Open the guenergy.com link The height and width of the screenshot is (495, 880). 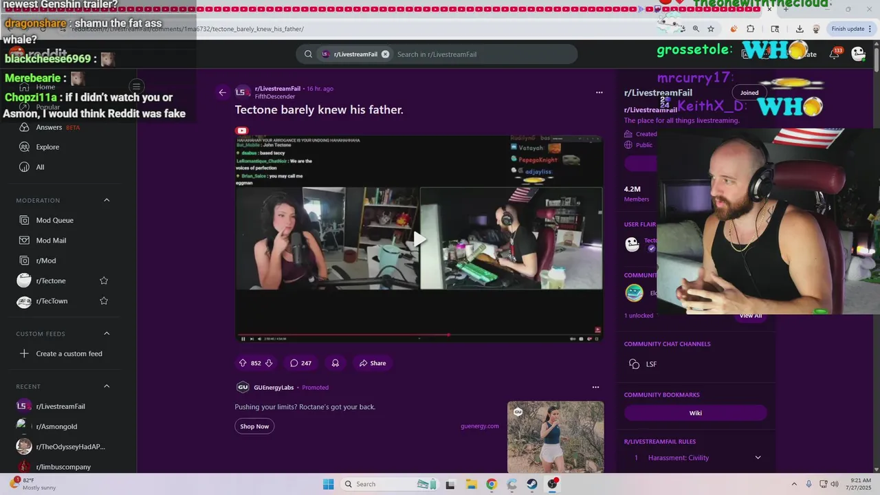(480, 426)
